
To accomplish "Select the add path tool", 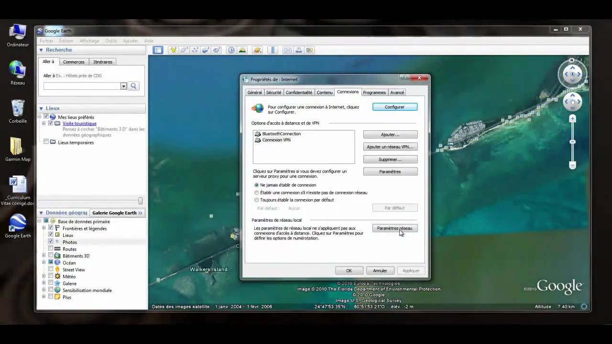I will point(195,50).
